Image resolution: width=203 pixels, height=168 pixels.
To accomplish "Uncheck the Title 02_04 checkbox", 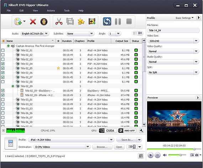I will point(3,64).
